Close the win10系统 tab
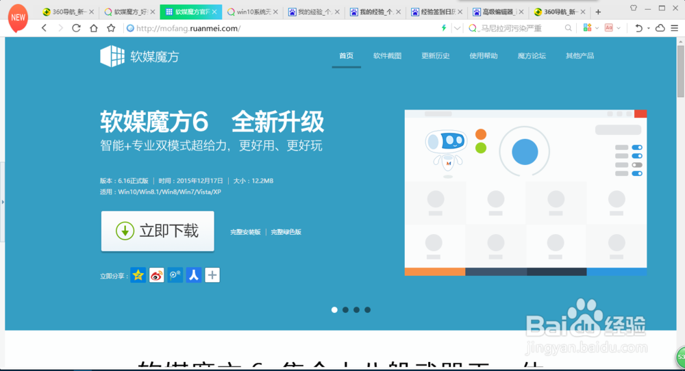 coord(275,12)
